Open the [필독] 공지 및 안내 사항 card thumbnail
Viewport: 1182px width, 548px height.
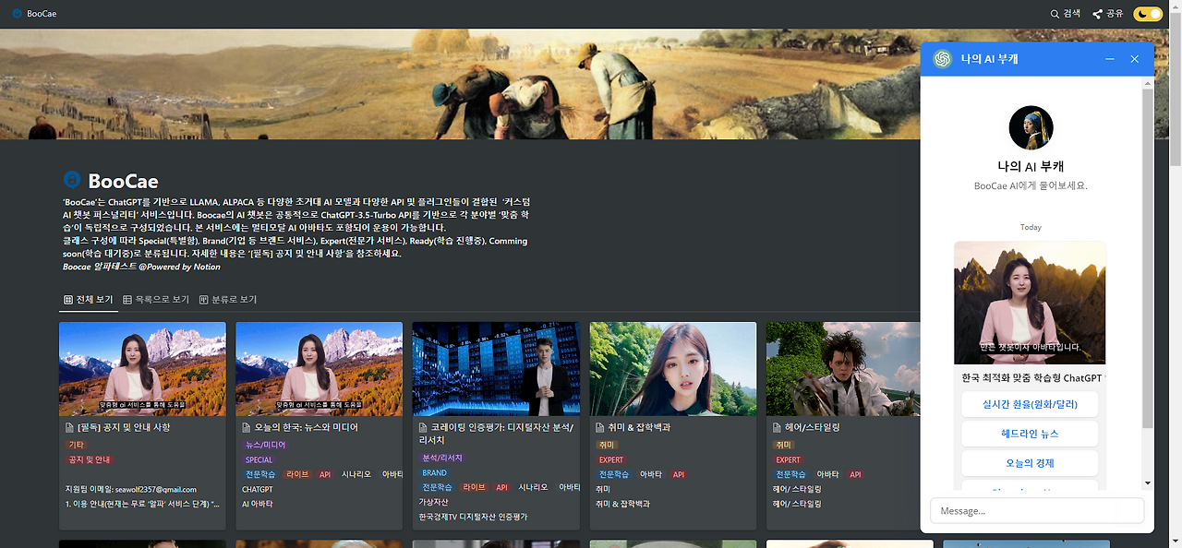(142, 369)
